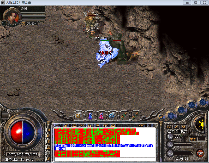
Task: Toggle the sound-wave chat channel icon
Action: pos(48,130)
